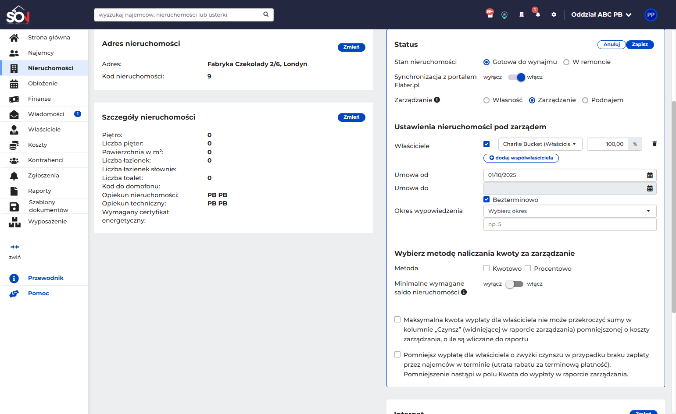Uncheck the checkbox beside owner Charlie Bucket
Screen dimensions: 676x414
(x=486, y=144)
